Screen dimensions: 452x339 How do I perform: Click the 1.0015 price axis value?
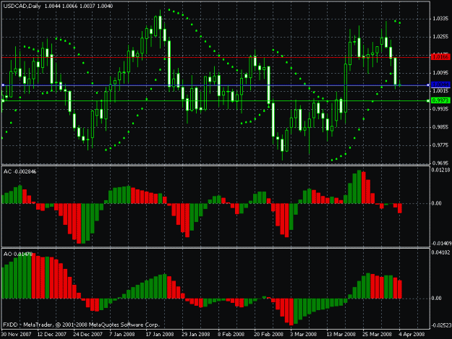coord(440,91)
